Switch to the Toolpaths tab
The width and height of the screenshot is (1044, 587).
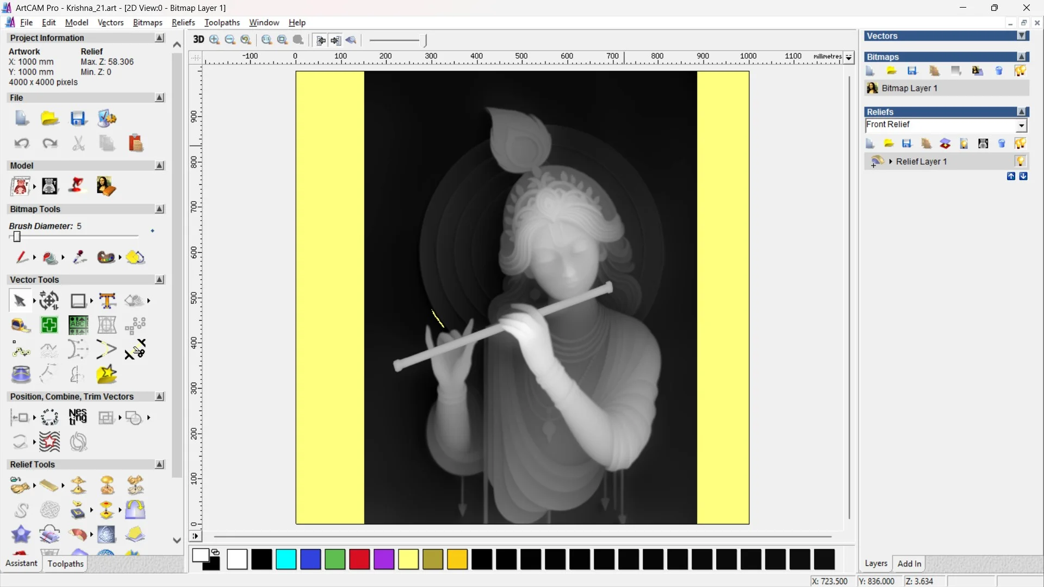pyautogui.click(x=65, y=564)
